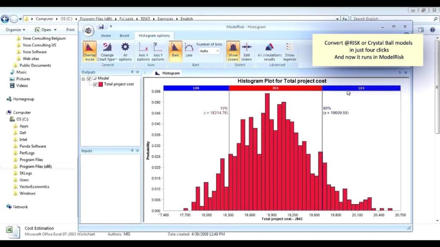This screenshot has width=440, height=247.
Task: Switch the chart to Line style
Action: coord(189,51)
